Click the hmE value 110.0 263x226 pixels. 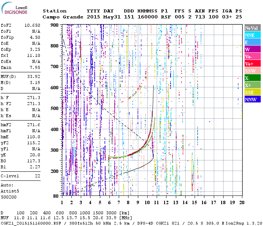(34, 137)
